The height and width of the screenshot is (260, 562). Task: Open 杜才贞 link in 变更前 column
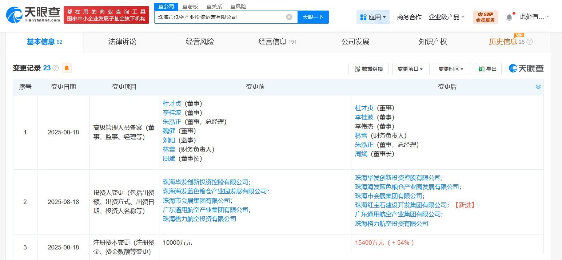tap(172, 104)
